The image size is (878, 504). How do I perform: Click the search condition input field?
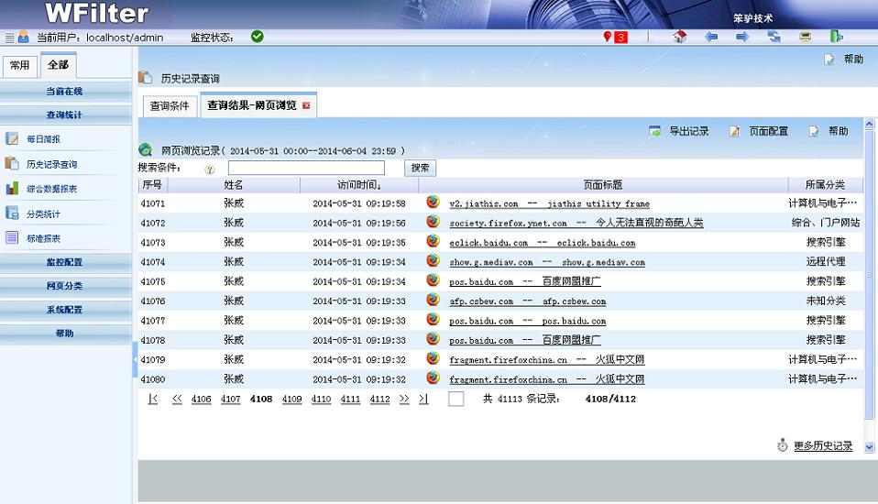pos(306,168)
